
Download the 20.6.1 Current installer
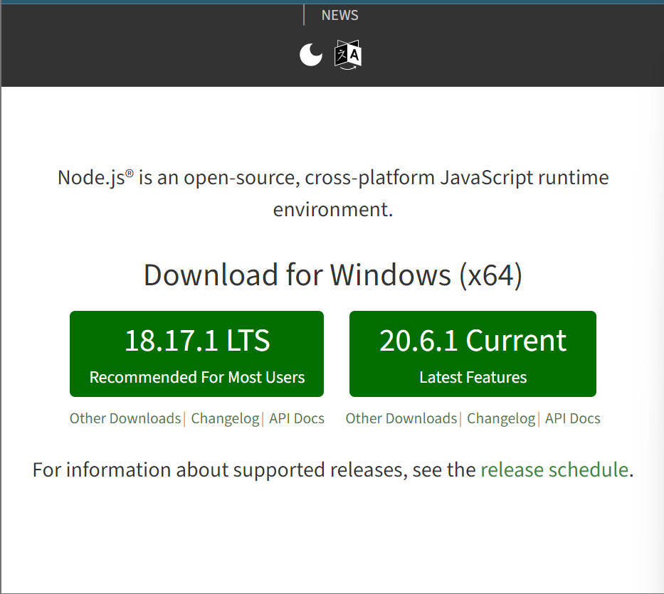click(473, 354)
